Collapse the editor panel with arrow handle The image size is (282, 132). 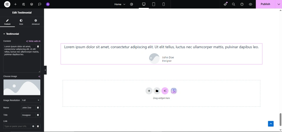(x=45, y=70)
